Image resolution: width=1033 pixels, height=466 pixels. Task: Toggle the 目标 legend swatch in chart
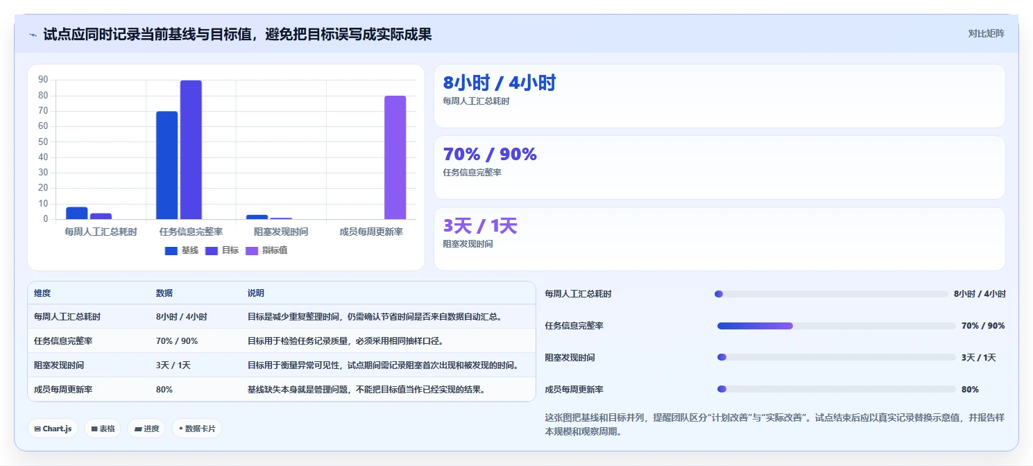(212, 250)
